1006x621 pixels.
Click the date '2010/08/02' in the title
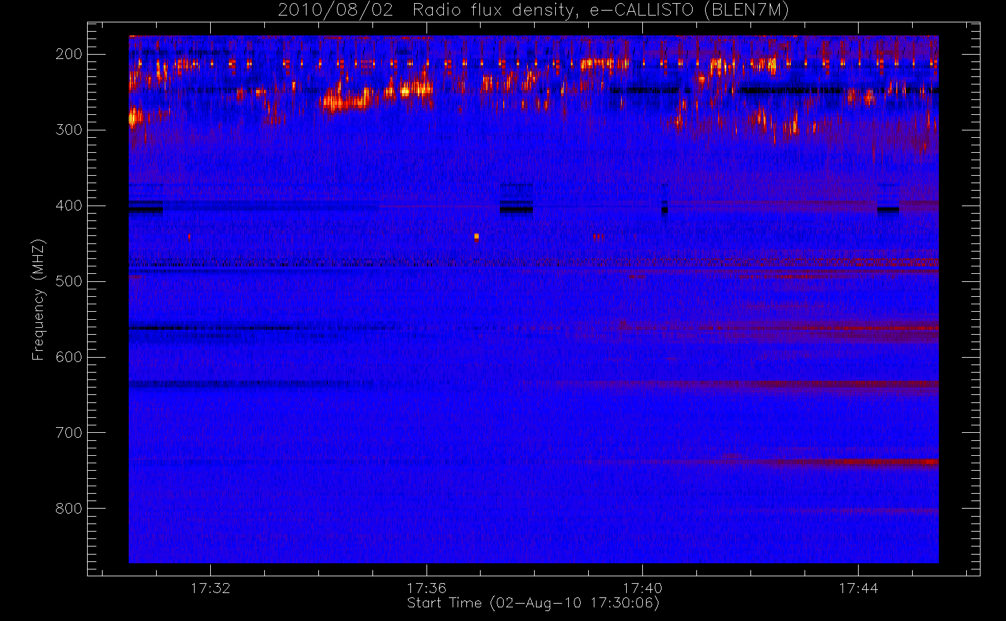pos(335,11)
